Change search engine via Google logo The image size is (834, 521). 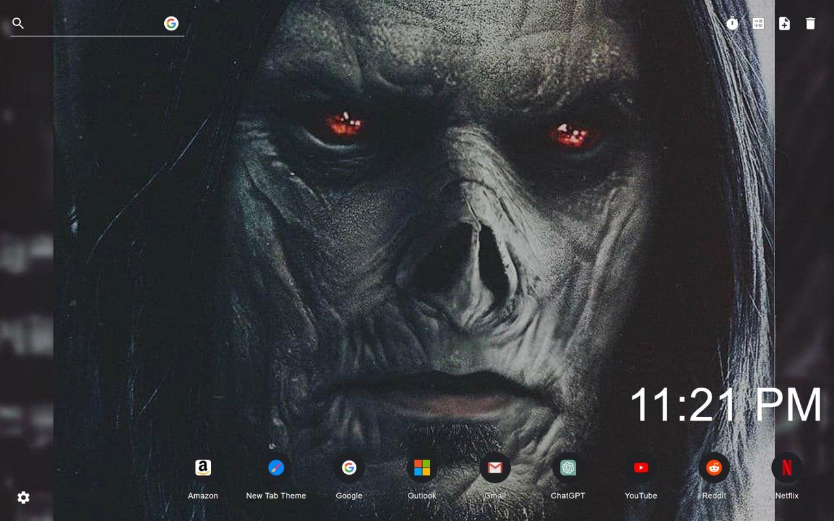click(x=171, y=23)
